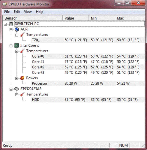
Task: Click the ST9320423AS hard drive icon
Action: [x=16, y=89]
